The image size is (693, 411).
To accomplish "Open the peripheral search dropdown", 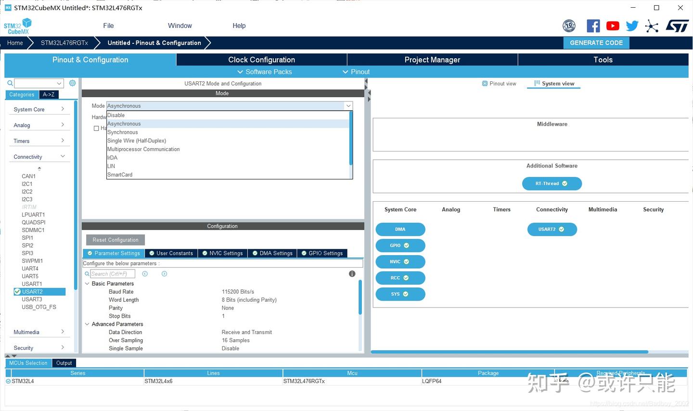I will (59, 83).
